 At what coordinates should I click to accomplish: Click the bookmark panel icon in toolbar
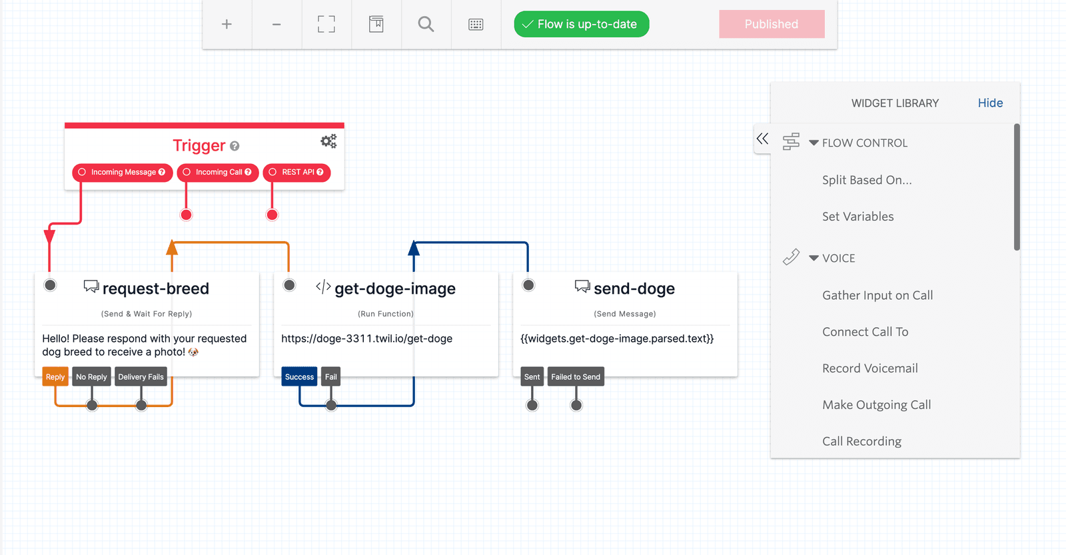[x=376, y=25]
